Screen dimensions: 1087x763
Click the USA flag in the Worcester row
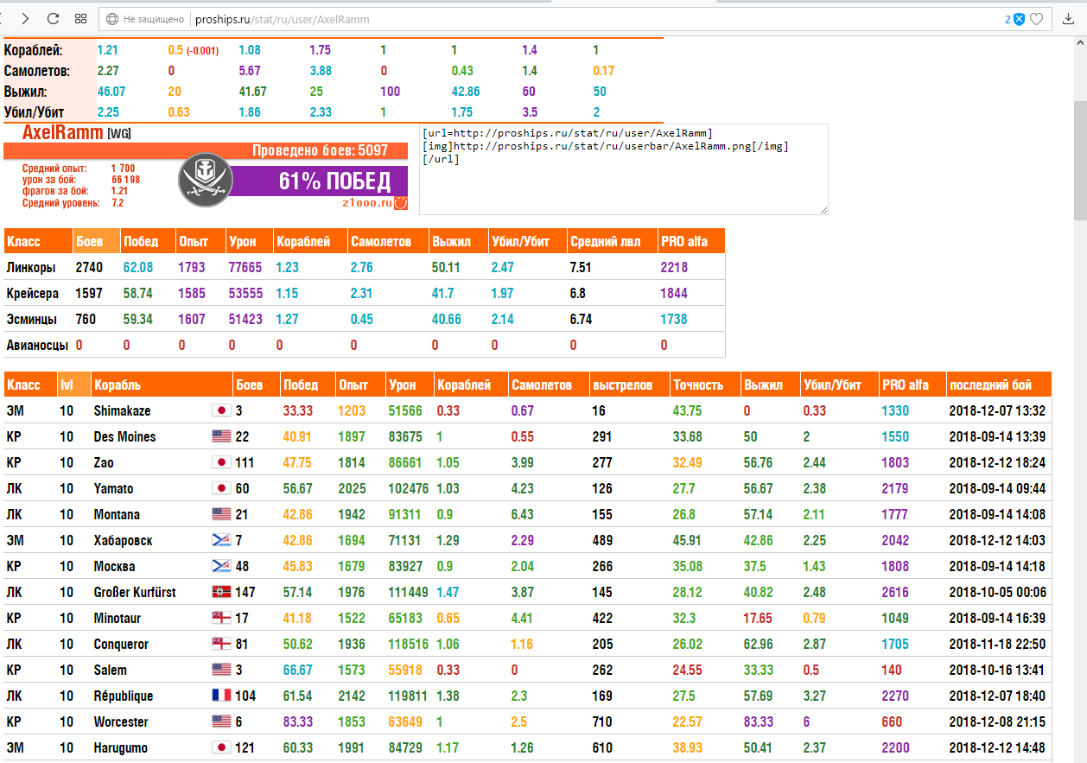pos(219,722)
